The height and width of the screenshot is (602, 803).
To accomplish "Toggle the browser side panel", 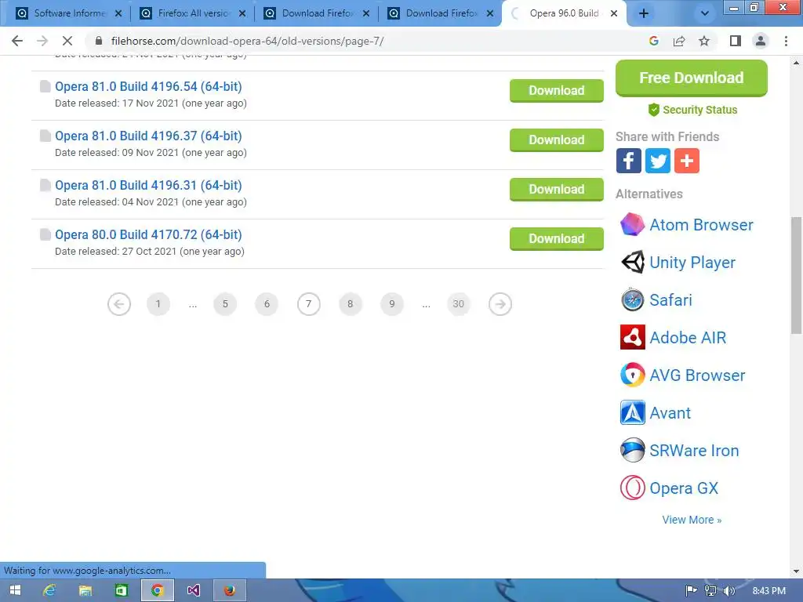I will tap(736, 41).
